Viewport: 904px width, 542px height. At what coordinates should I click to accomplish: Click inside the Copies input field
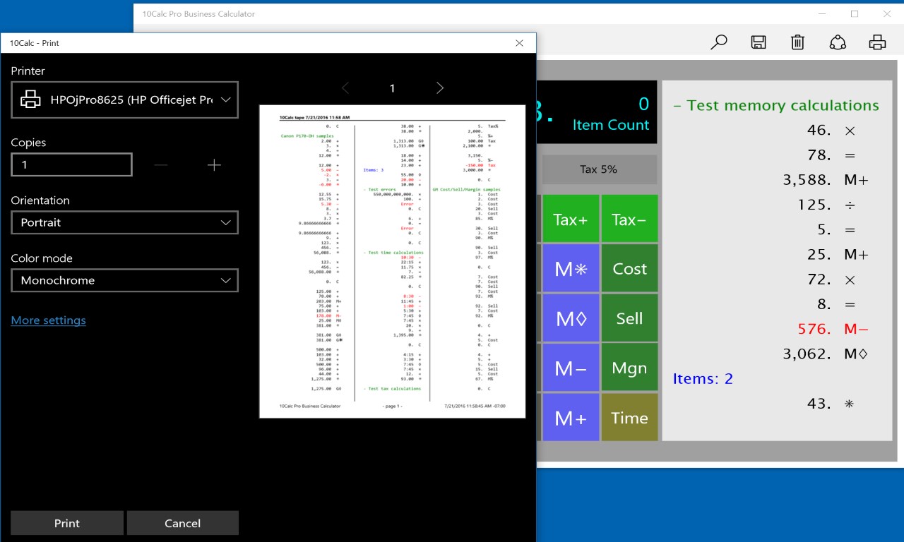(x=71, y=164)
